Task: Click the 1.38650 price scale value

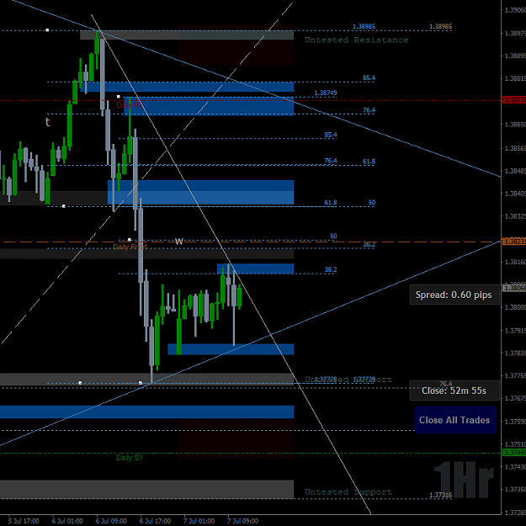Action: (x=515, y=125)
